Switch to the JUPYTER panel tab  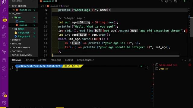pos(42,60)
